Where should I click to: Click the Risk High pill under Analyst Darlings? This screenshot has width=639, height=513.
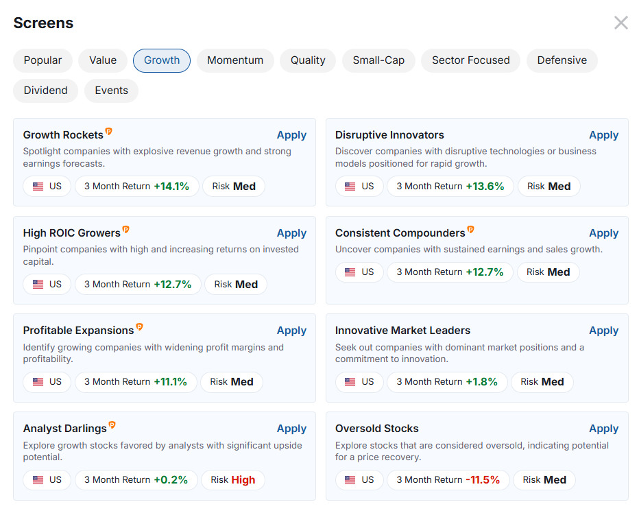pos(232,480)
